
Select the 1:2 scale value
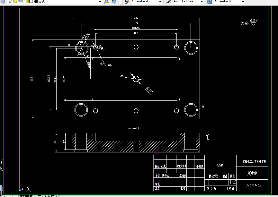coord(232,182)
